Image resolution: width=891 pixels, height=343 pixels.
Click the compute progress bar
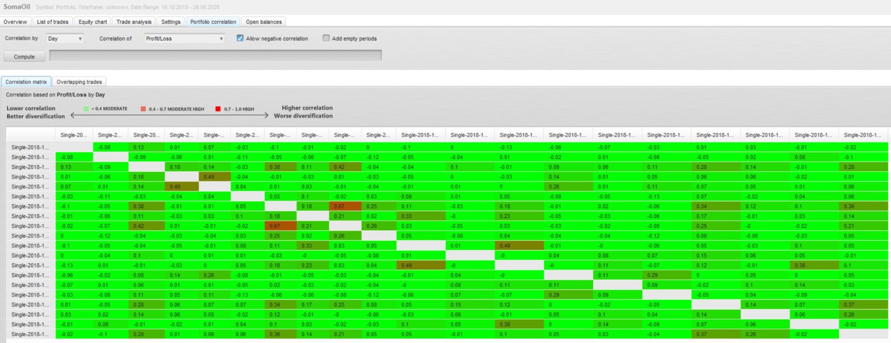pos(215,55)
